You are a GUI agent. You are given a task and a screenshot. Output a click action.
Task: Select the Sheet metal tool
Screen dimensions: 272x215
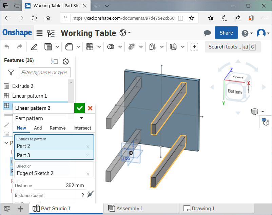(x=173, y=47)
